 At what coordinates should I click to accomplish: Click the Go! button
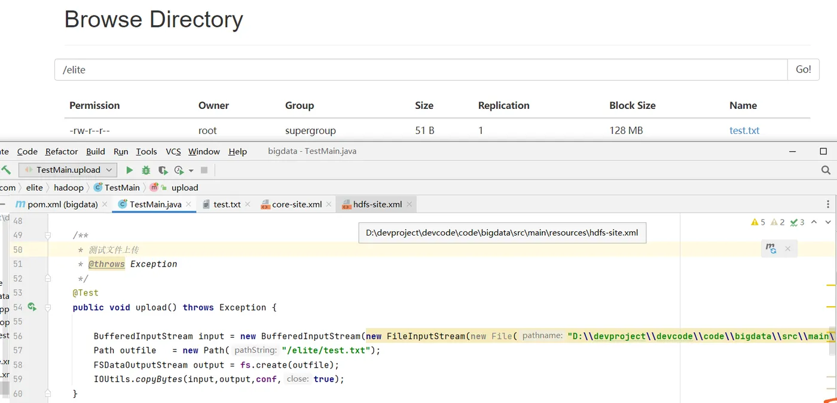(803, 69)
